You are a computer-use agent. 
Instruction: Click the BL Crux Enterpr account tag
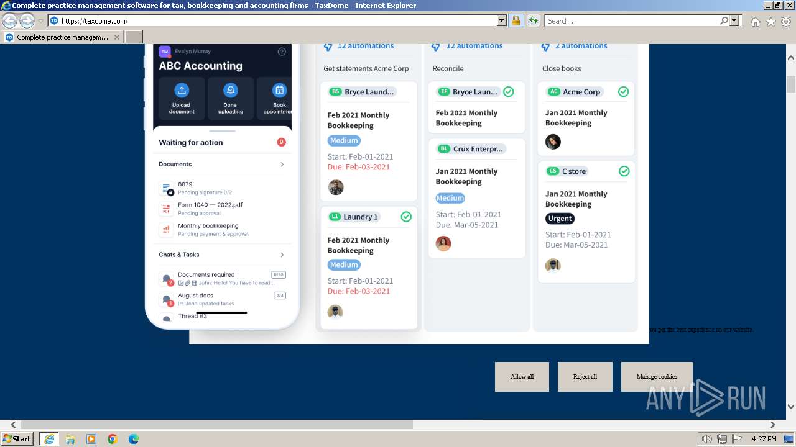tap(471, 149)
